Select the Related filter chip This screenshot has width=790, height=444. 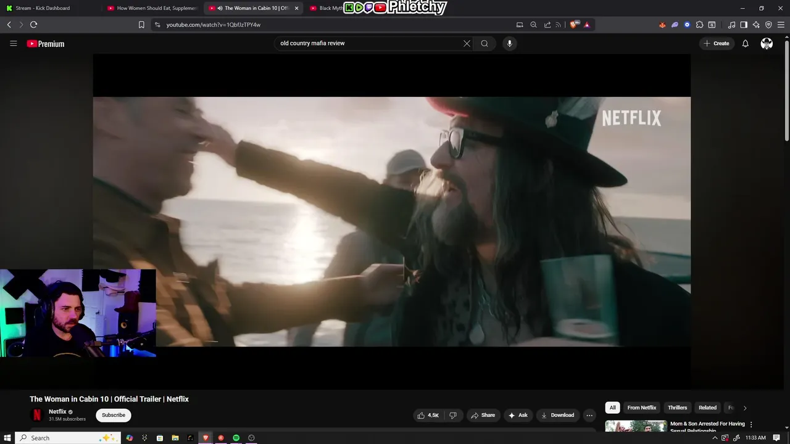coord(707,408)
